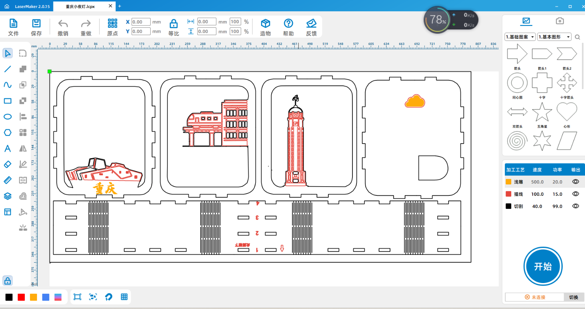
Task: Choose the ellipse shape tool
Action: 8,117
